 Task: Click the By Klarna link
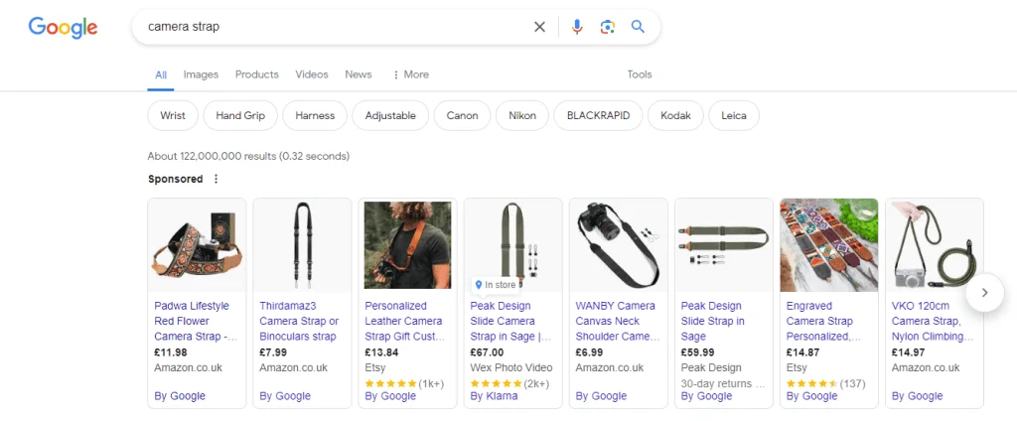[494, 396]
